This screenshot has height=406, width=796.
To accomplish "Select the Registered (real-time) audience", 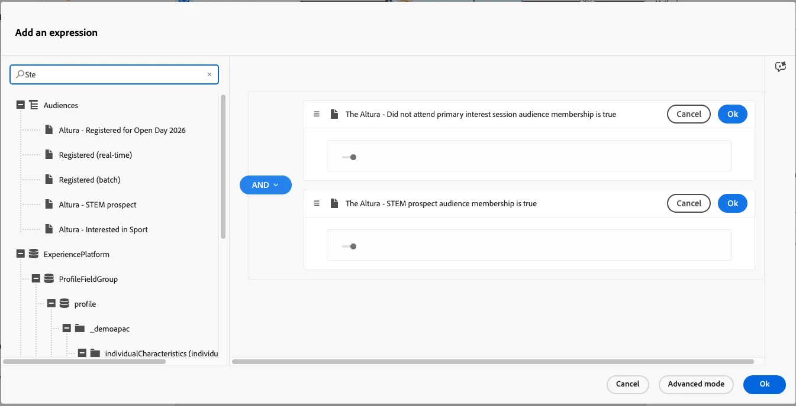I will coord(95,155).
